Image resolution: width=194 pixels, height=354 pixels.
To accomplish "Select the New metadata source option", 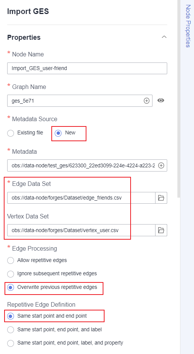I will click(x=58, y=133).
